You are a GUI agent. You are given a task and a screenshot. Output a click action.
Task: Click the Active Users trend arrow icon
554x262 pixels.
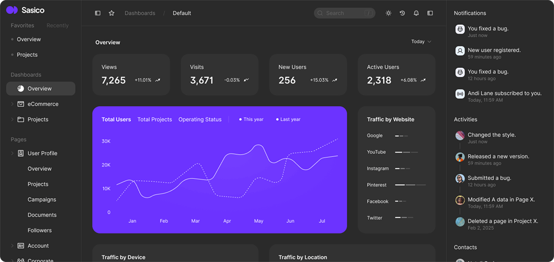coord(423,80)
